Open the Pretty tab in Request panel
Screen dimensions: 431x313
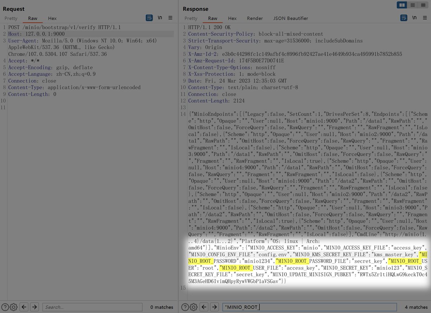click(x=11, y=18)
